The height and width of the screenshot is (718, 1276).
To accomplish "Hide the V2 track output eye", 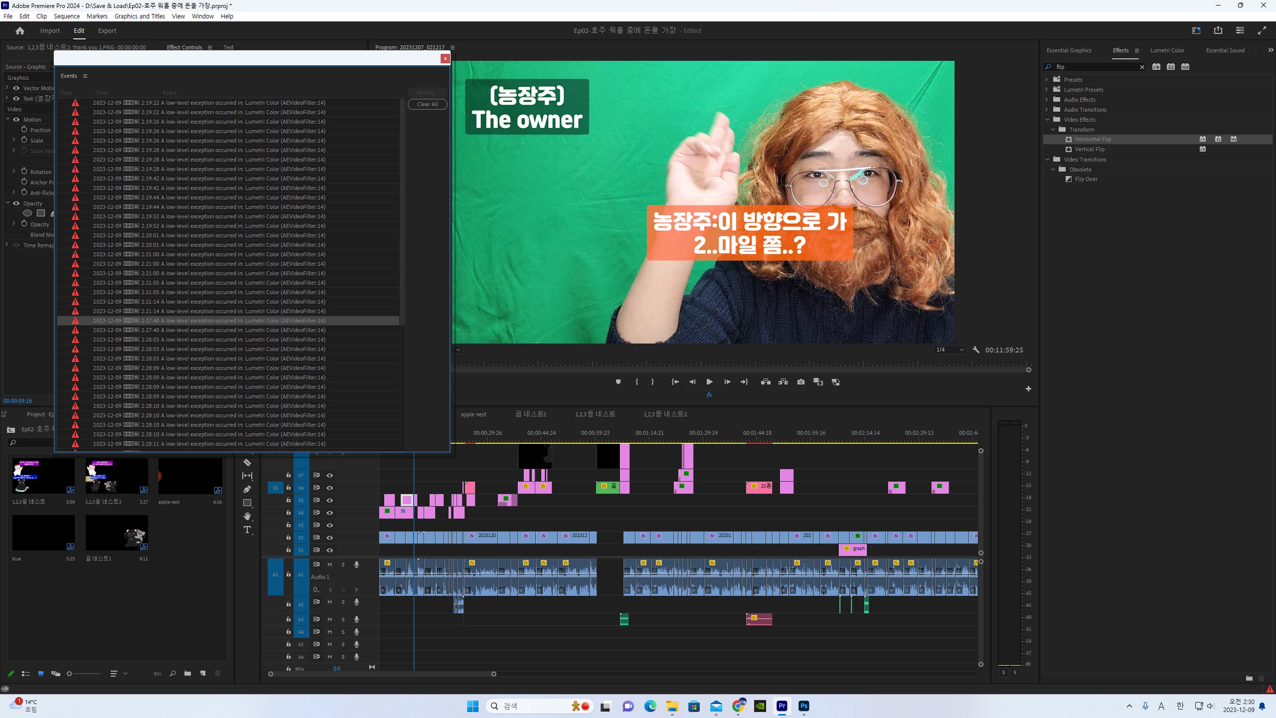I will (329, 538).
